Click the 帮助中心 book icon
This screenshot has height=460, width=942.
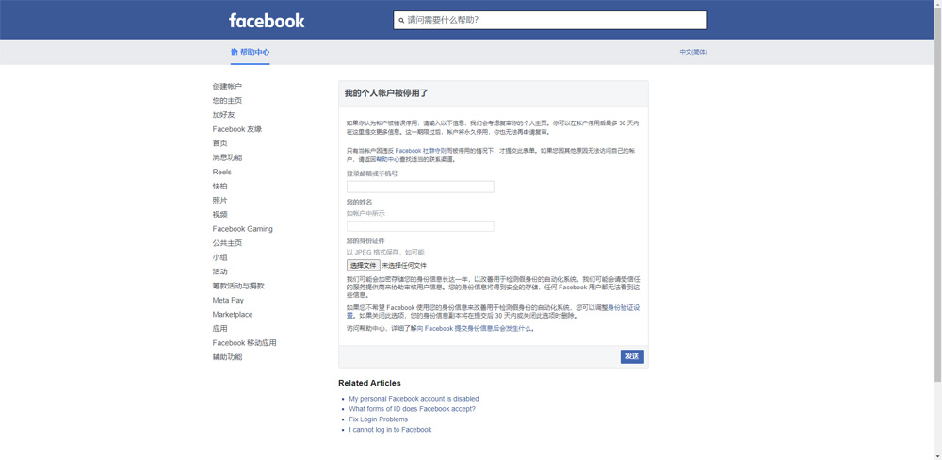point(235,52)
